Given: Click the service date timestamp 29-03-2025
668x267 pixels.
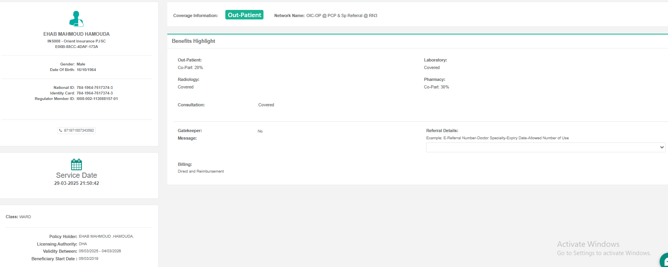Looking at the screenshot, I should 76,183.
